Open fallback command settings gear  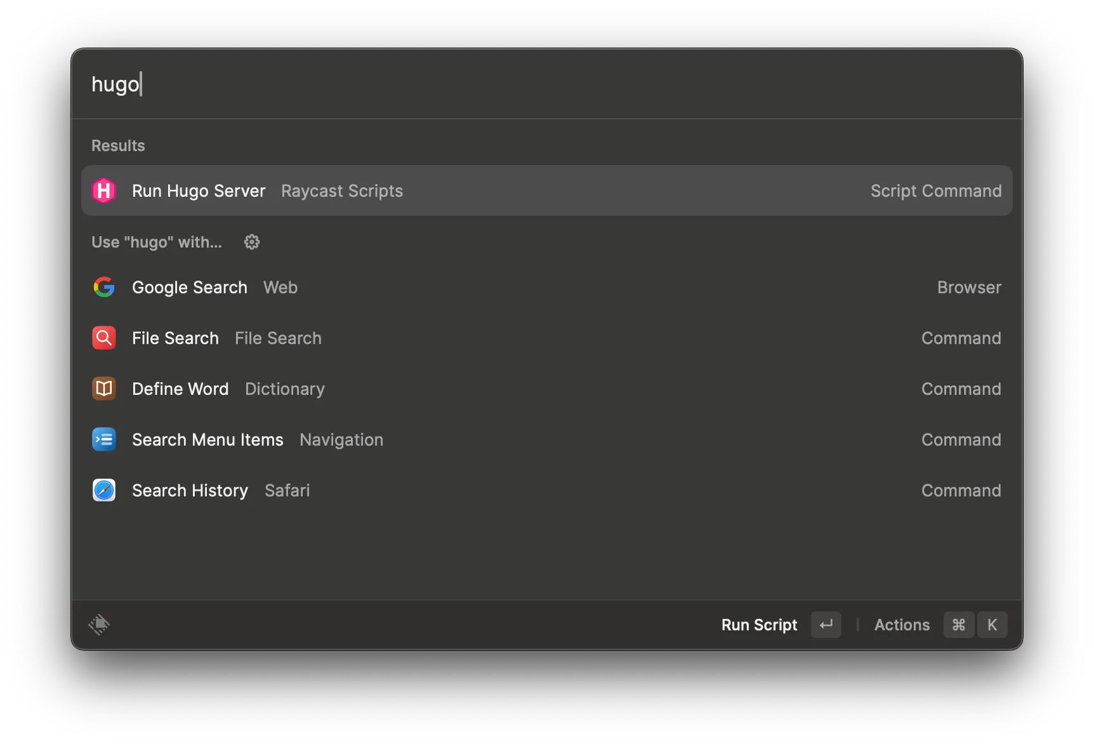[252, 242]
